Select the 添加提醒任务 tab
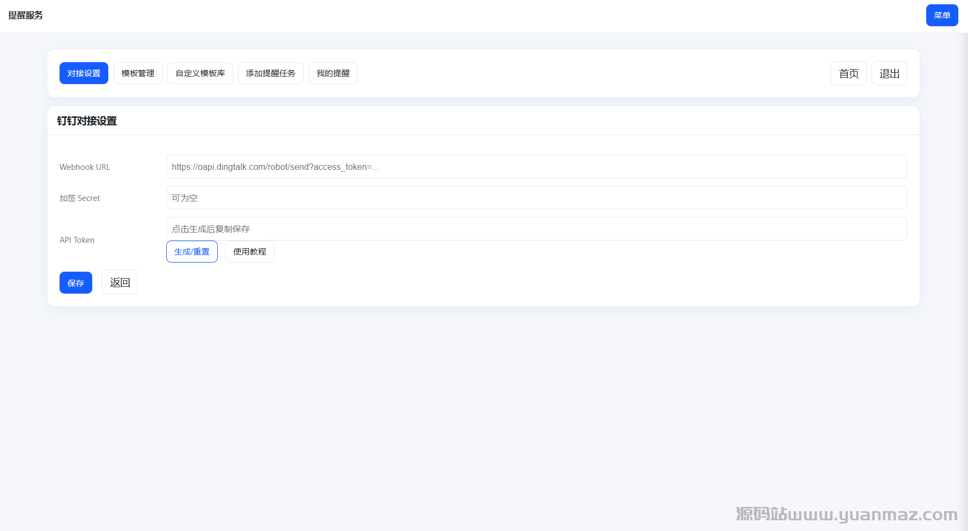968x531 pixels. (270, 73)
